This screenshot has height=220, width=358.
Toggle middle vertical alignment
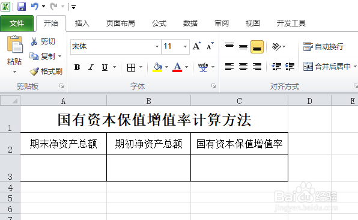point(243,47)
